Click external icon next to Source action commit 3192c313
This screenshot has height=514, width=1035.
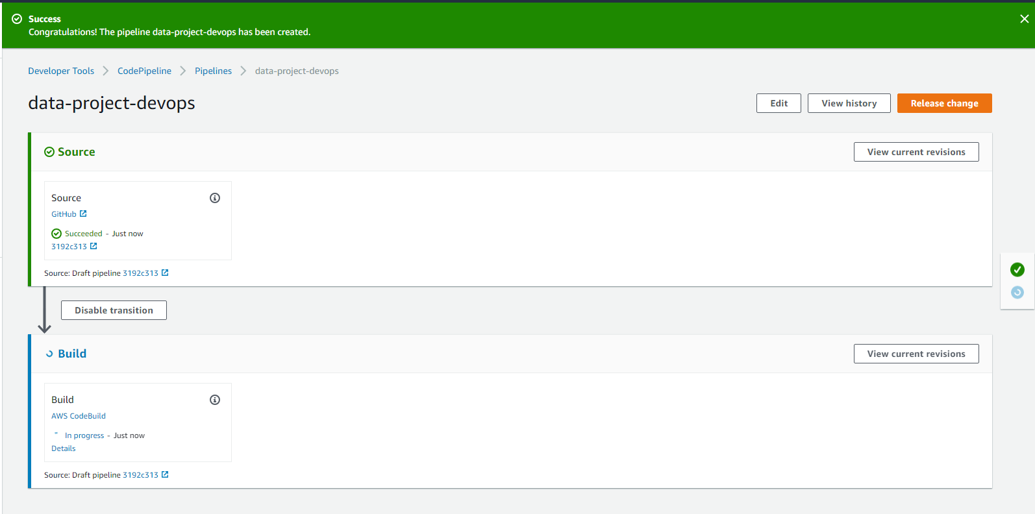click(94, 246)
